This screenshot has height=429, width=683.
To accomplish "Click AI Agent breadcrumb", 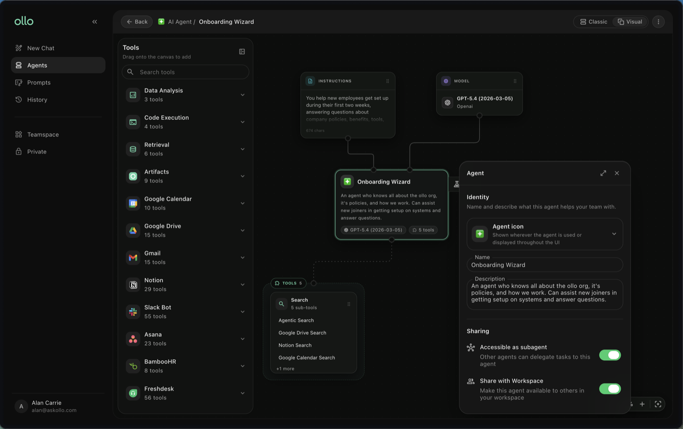I will coord(180,22).
